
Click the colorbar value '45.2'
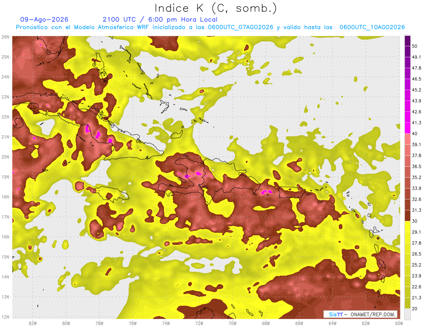[417, 90]
